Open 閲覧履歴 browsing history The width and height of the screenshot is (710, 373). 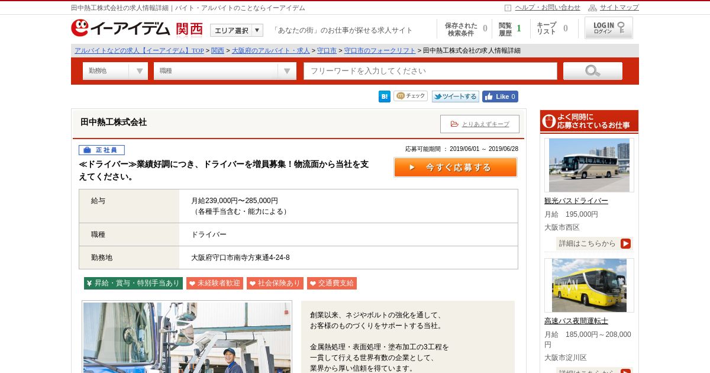510,29
